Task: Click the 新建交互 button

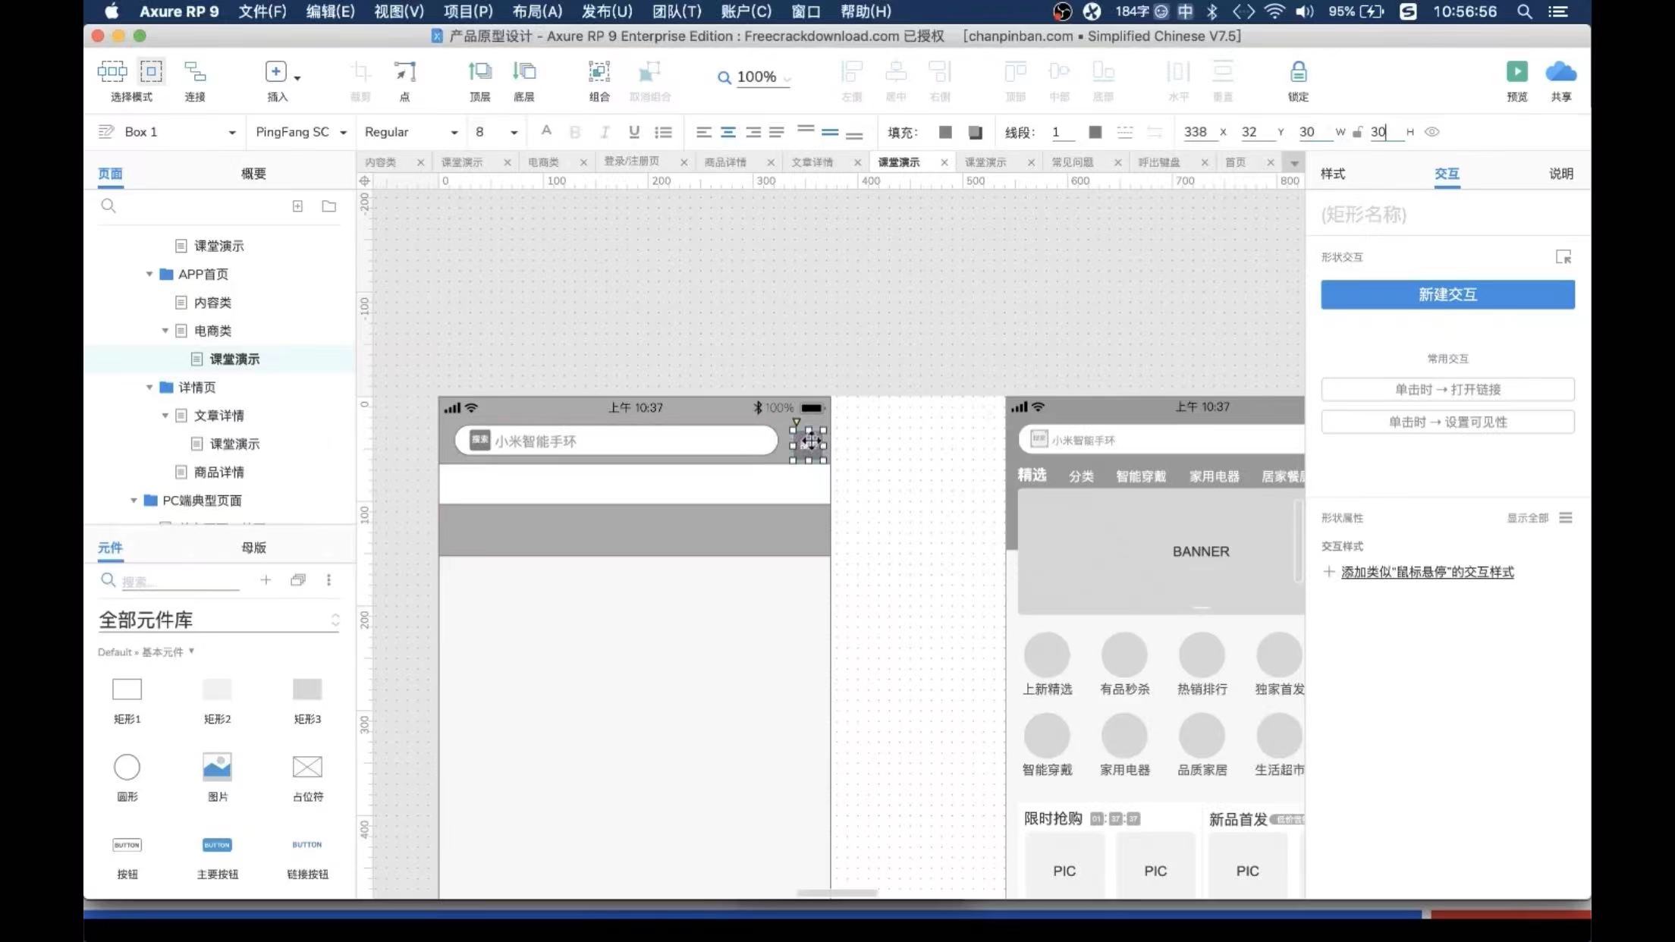Action: [1447, 294]
